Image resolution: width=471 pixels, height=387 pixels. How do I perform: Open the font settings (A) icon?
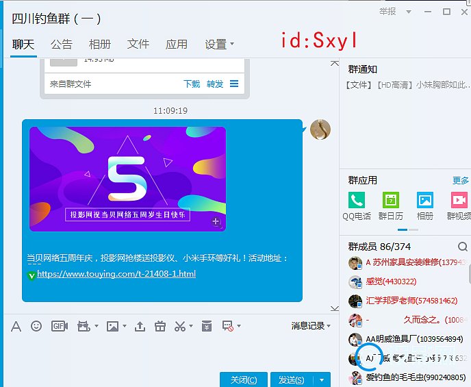click(16, 326)
